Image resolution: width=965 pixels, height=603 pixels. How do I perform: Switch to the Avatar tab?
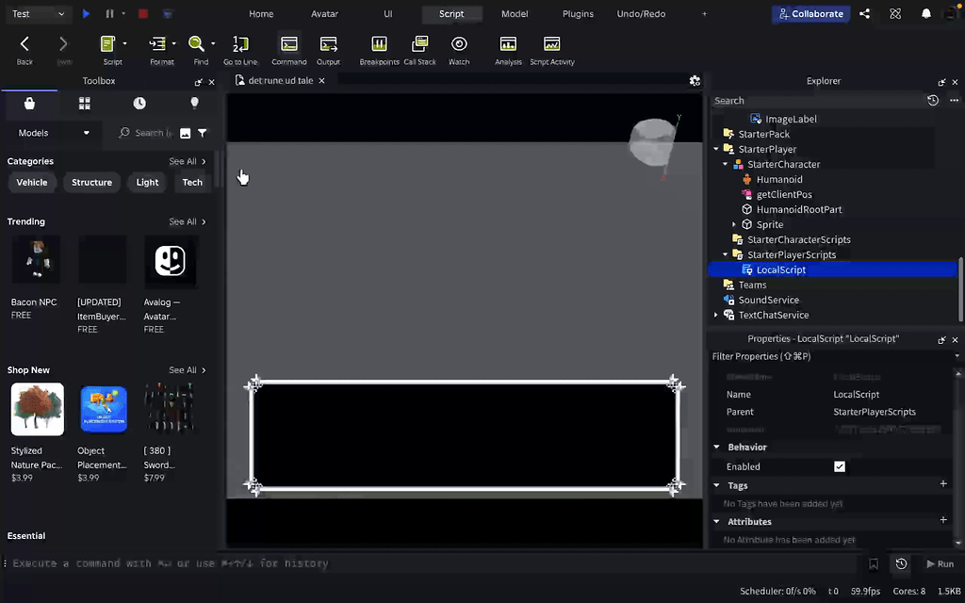pyautogui.click(x=324, y=13)
